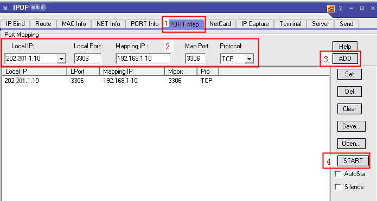This screenshot has height=201, width=377.
Task: Click the Clear button
Action: click(349, 109)
